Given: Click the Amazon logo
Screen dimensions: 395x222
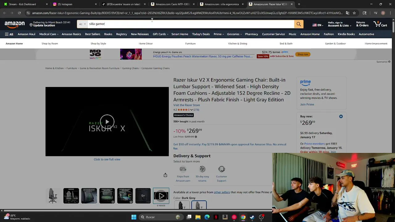Looking at the screenshot, I should click(x=15, y=24).
